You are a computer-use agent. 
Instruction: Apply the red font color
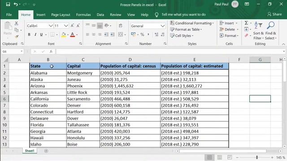(x=73, y=34)
